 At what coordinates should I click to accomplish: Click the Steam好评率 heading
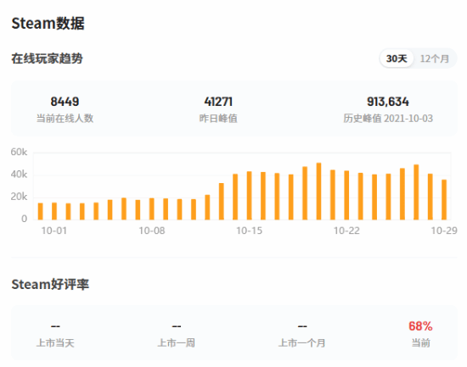coord(50,284)
